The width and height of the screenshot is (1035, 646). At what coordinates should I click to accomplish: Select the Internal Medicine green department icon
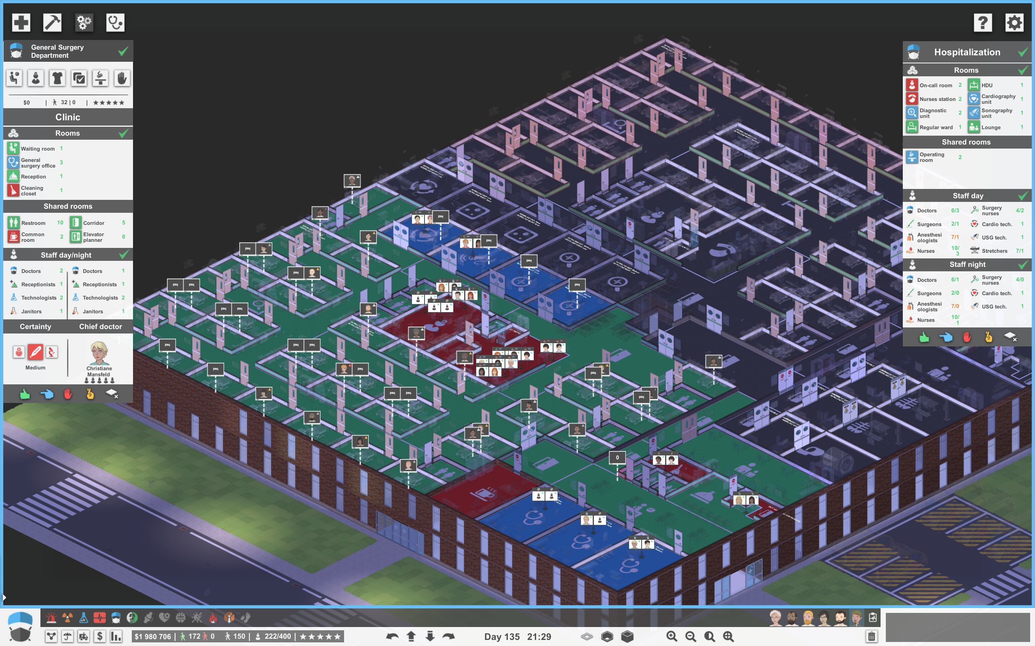[132, 617]
